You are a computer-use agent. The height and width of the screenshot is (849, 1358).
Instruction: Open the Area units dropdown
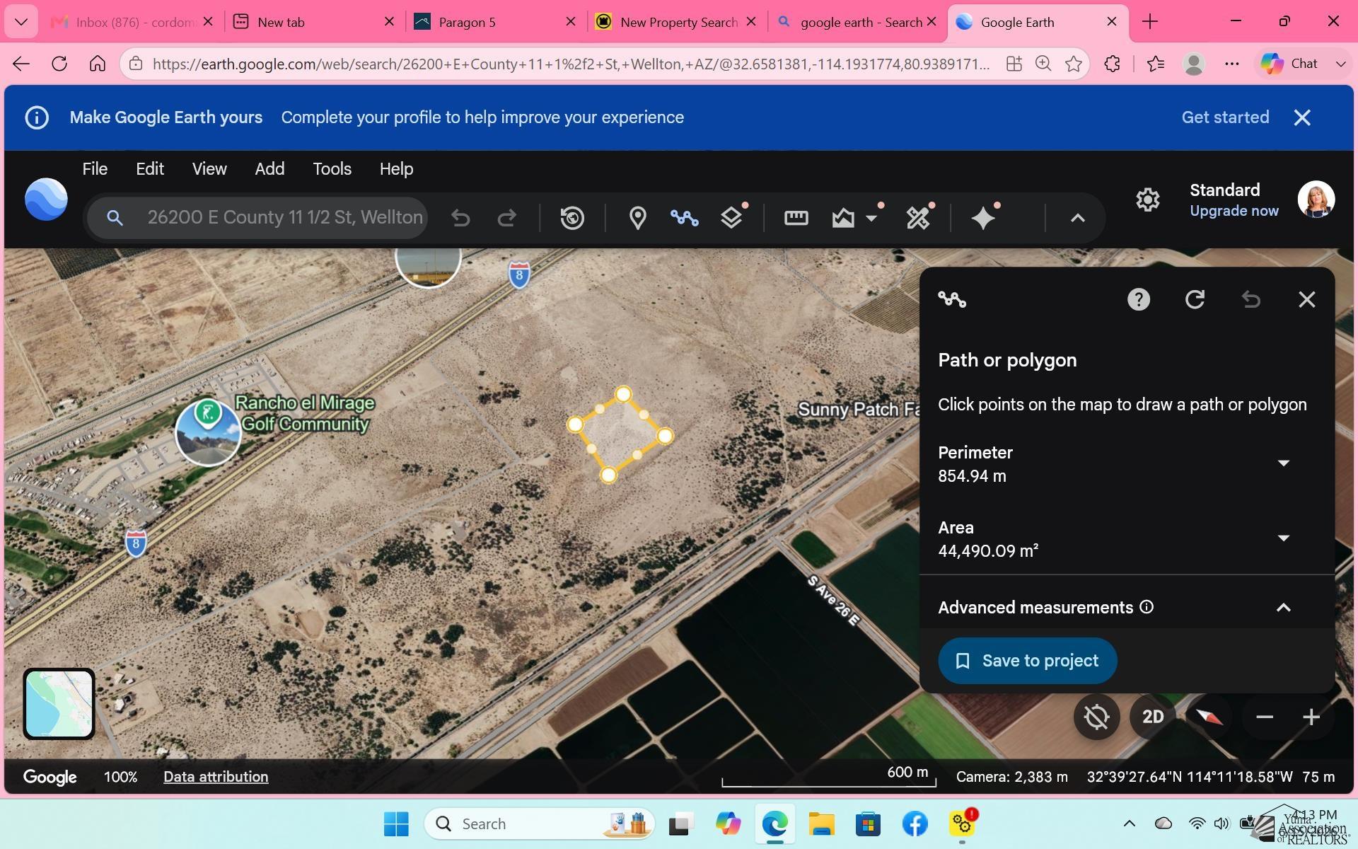point(1283,538)
